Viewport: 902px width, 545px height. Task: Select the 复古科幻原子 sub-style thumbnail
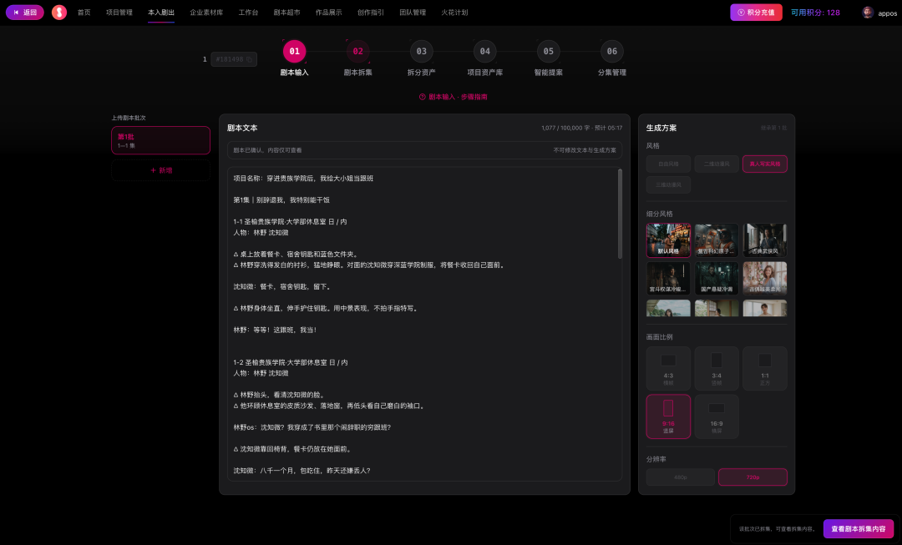(717, 240)
